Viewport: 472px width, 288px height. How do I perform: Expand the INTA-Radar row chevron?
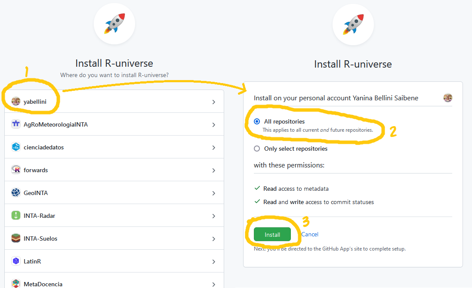click(x=214, y=215)
